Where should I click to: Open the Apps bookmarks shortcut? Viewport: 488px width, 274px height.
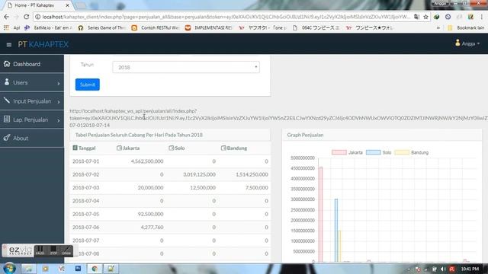[x=12, y=27]
